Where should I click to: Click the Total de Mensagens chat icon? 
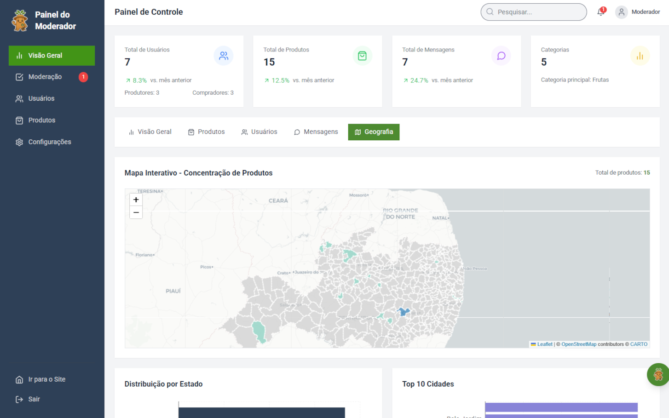501,56
